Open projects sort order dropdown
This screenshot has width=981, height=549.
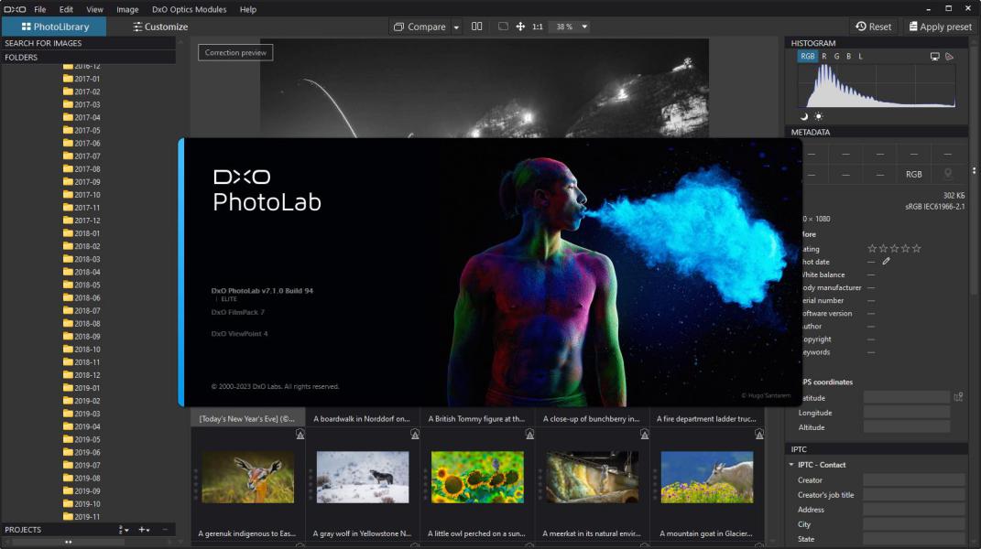[x=124, y=530]
